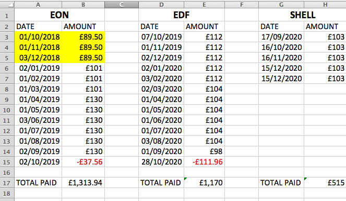Screen dimensions: 346x201
Task: Click the select-all corner triangle
Action: pos(7,4)
